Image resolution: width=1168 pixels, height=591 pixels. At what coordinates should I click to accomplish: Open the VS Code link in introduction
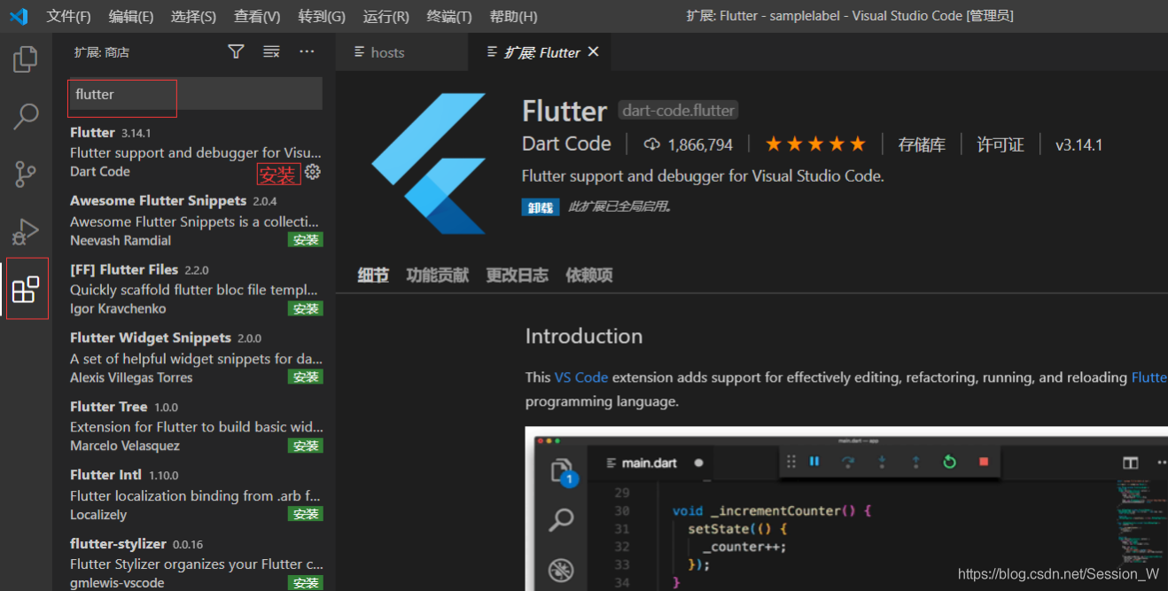click(581, 377)
